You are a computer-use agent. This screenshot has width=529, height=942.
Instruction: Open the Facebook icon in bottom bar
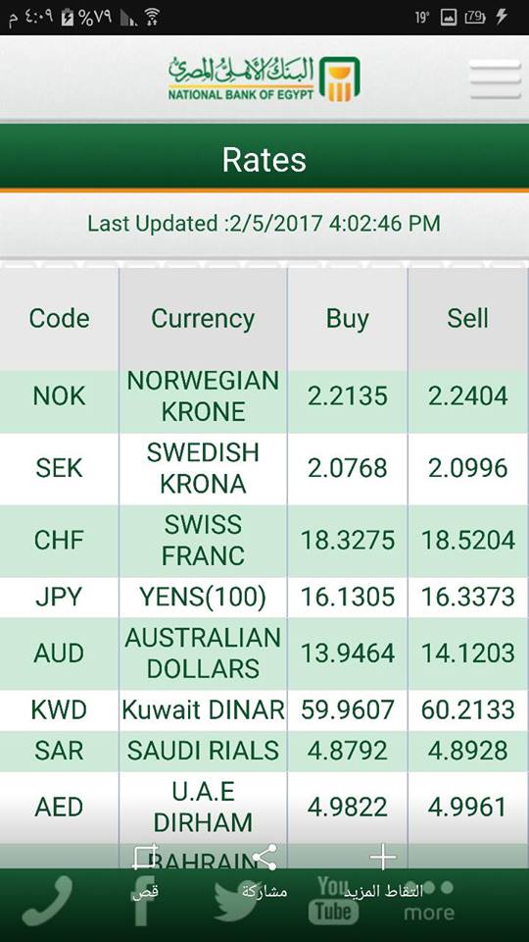[x=144, y=901]
